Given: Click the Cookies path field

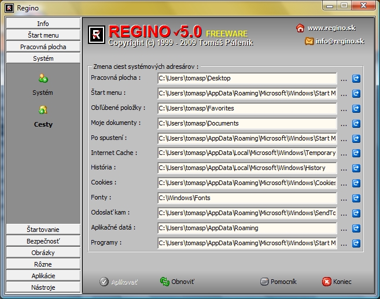Looking at the screenshot, I should [x=247, y=183].
